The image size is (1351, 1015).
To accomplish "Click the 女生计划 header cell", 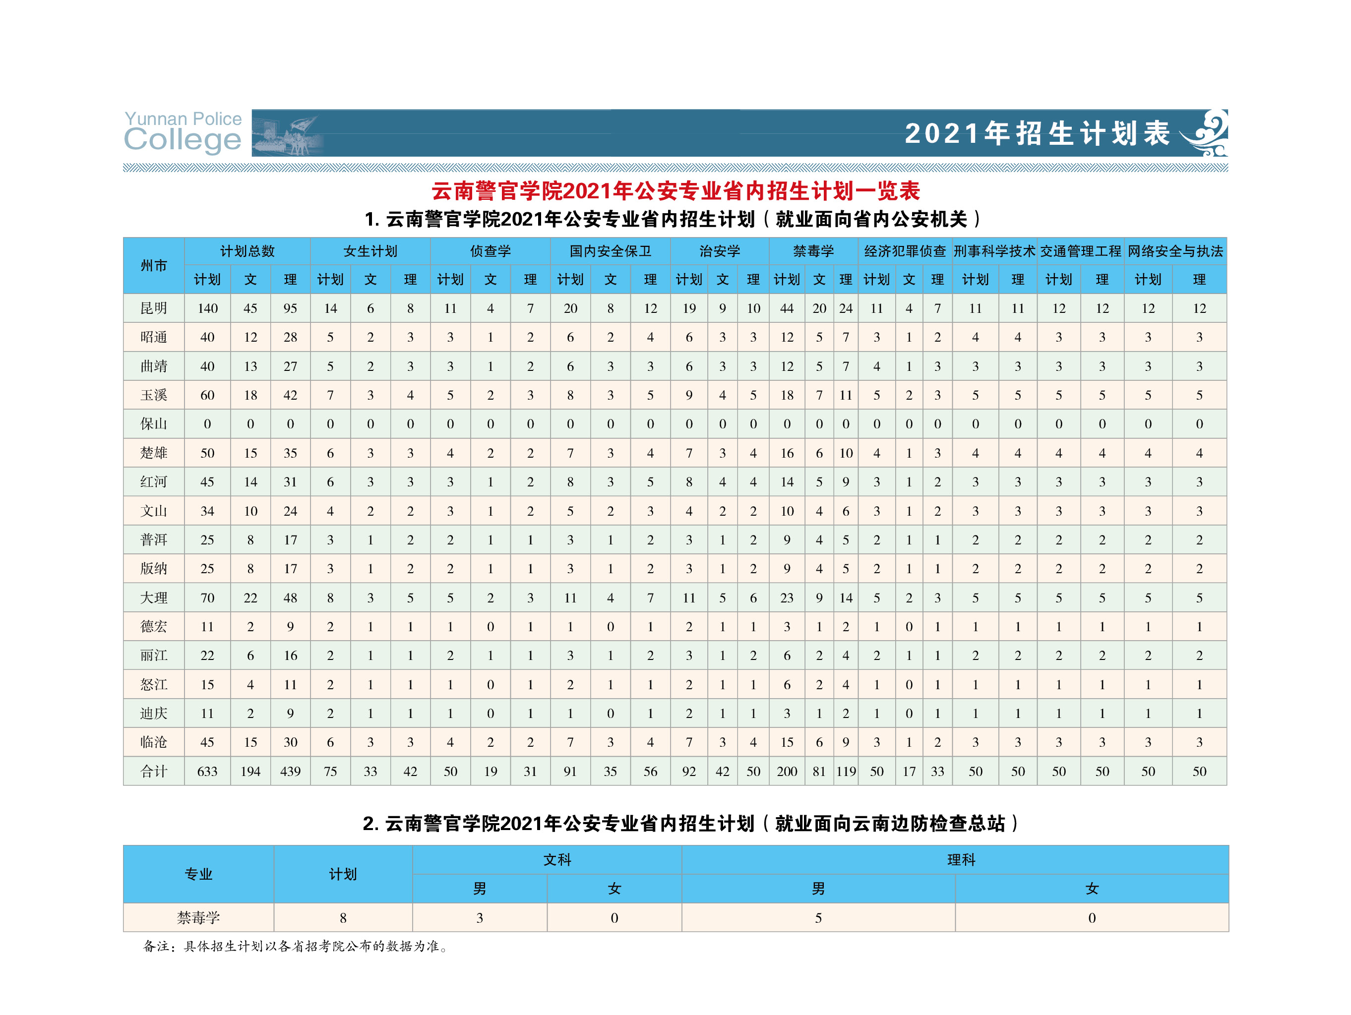I will click(x=370, y=251).
